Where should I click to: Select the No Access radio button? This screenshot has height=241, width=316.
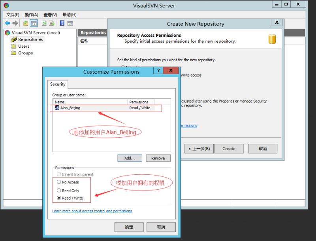coord(59,182)
